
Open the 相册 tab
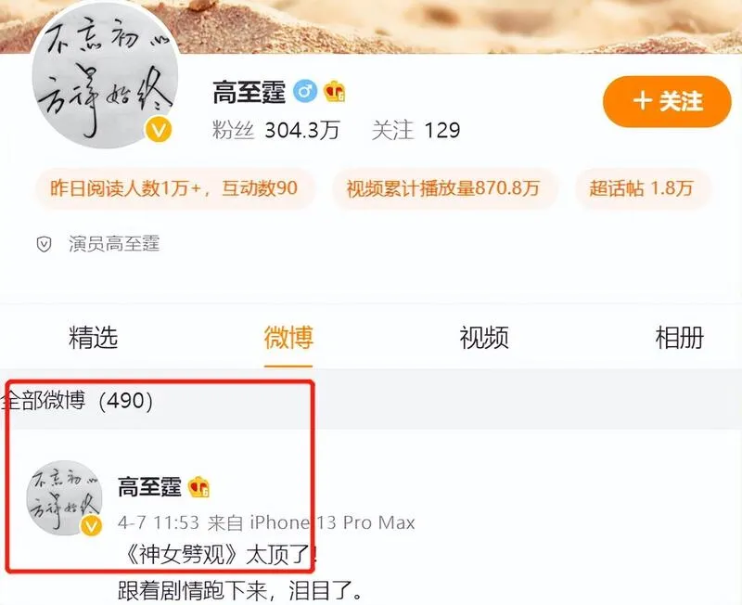click(680, 337)
